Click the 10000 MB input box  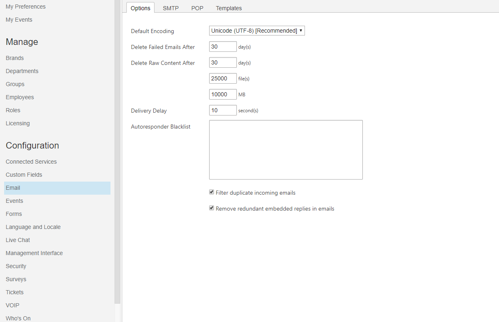[223, 94]
